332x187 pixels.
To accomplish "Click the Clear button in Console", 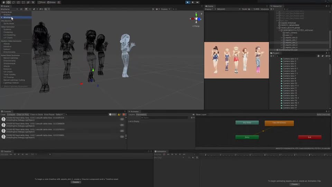I will (3, 114).
